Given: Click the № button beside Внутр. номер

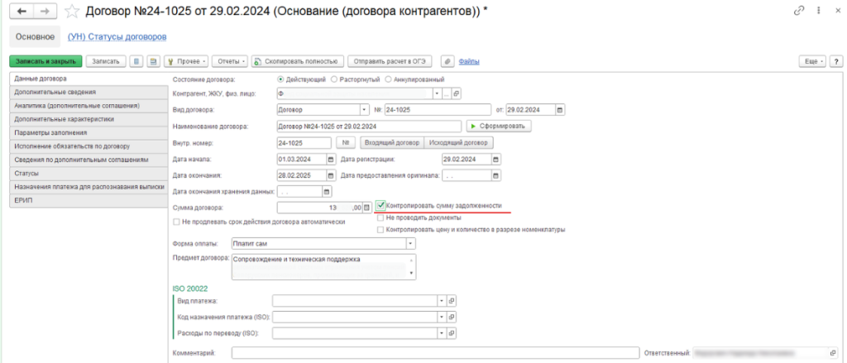Looking at the screenshot, I should point(345,142).
